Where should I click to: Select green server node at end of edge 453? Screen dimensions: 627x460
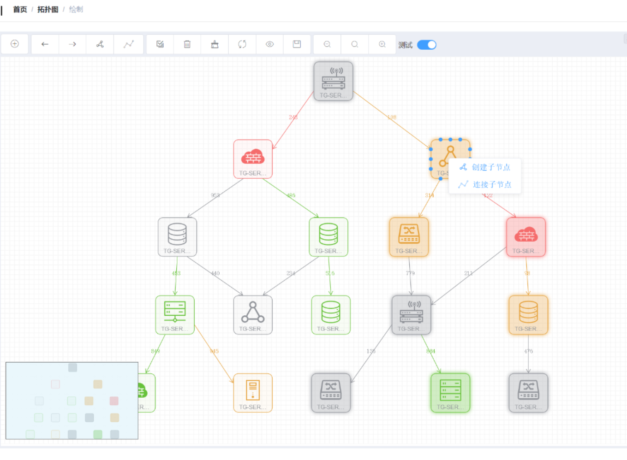175,315
